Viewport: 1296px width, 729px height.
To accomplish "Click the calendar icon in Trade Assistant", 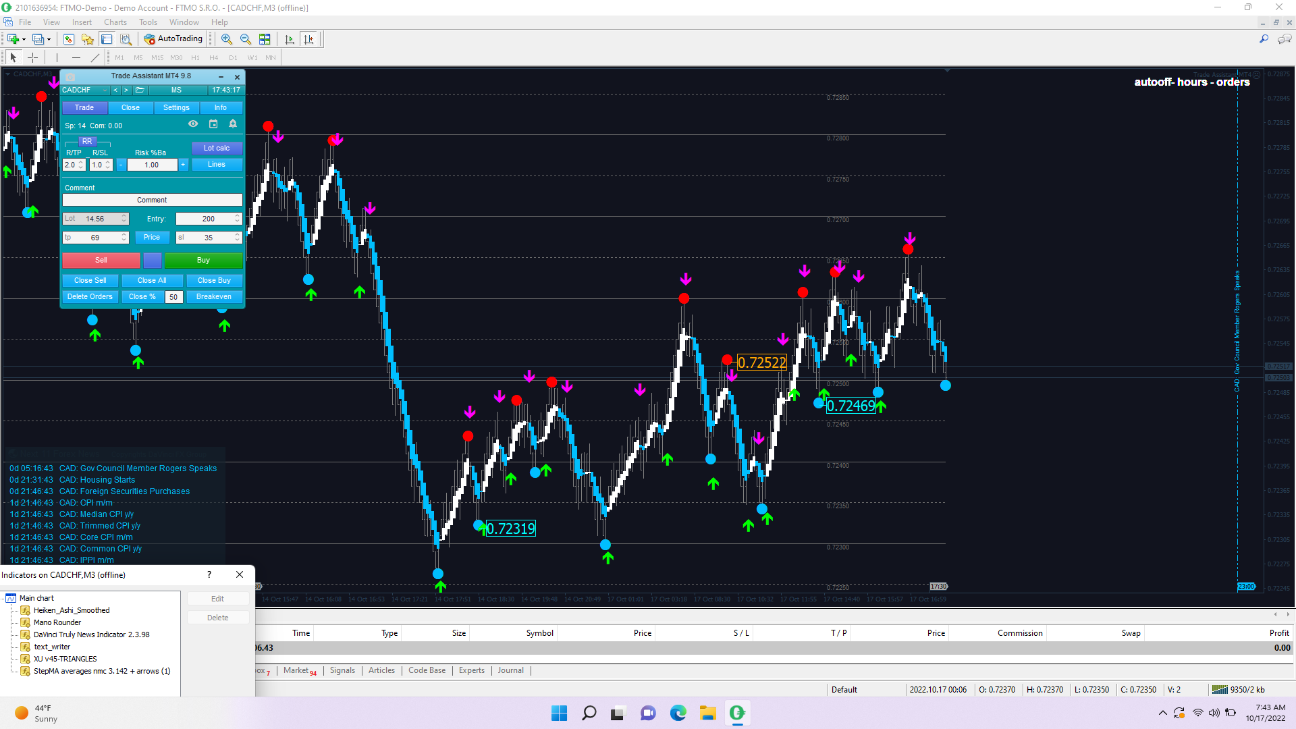I will [213, 124].
